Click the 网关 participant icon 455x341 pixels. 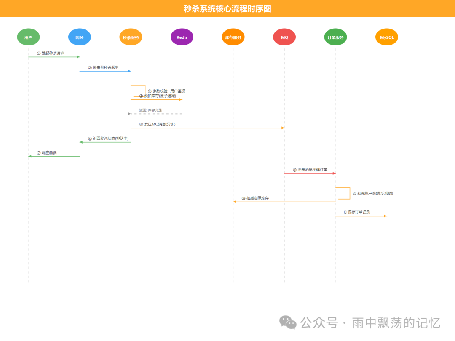(x=79, y=37)
